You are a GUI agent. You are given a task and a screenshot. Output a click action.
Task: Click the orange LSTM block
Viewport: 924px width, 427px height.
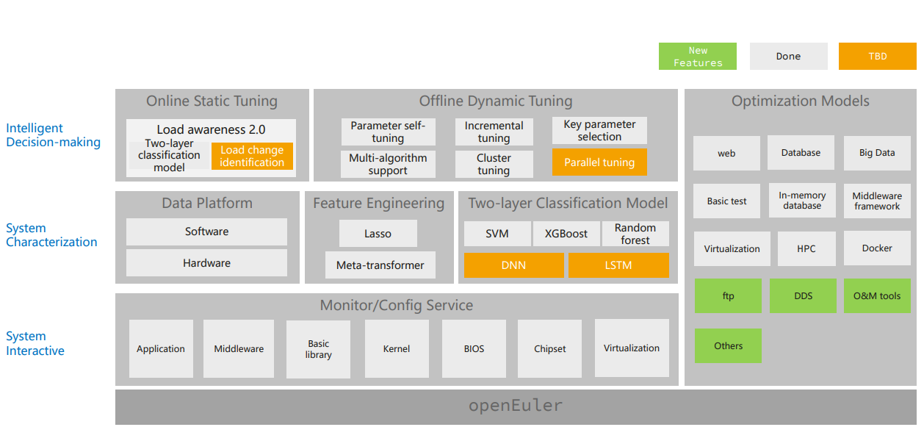(x=618, y=265)
